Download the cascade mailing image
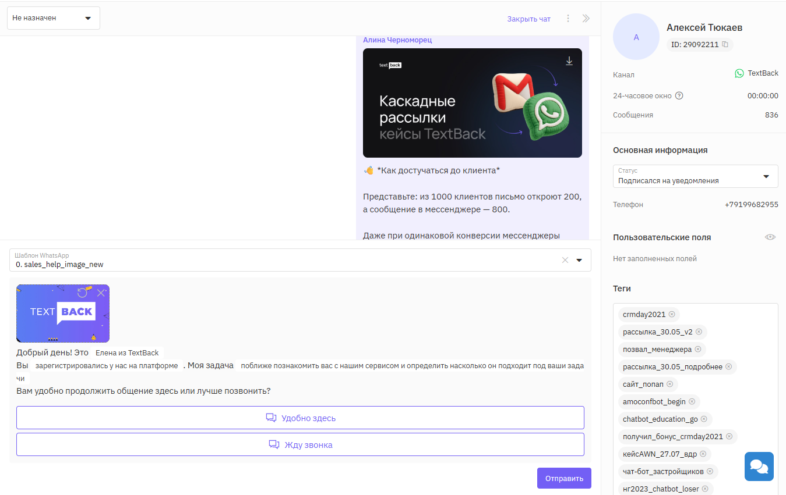This screenshot has height=495, width=786. pos(569,61)
